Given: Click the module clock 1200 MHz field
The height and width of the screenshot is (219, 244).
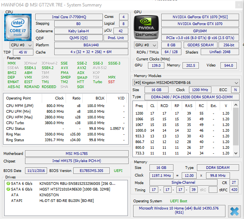Looking at the screenshot, I should coord(200,90).
